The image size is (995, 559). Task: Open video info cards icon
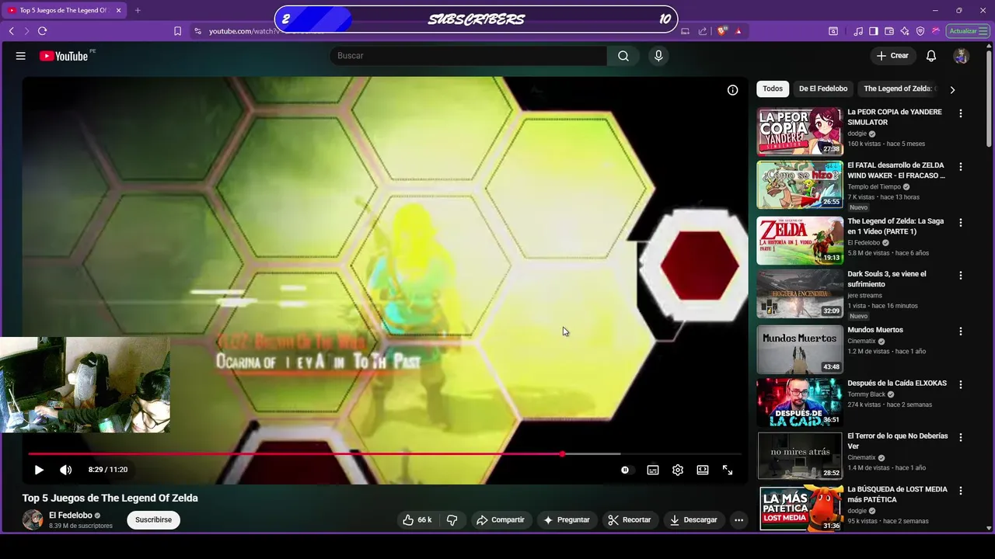pyautogui.click(x=732, y=90)
